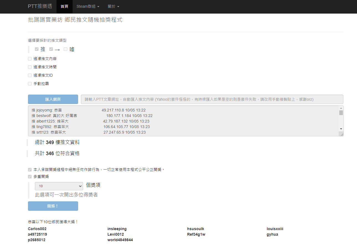
Task: Toggle the 多重開獎 checkbox
Action: coord(30,176)
